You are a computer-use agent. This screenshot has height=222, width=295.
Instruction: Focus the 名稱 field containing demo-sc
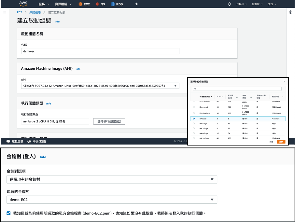[x=100, y=51]
